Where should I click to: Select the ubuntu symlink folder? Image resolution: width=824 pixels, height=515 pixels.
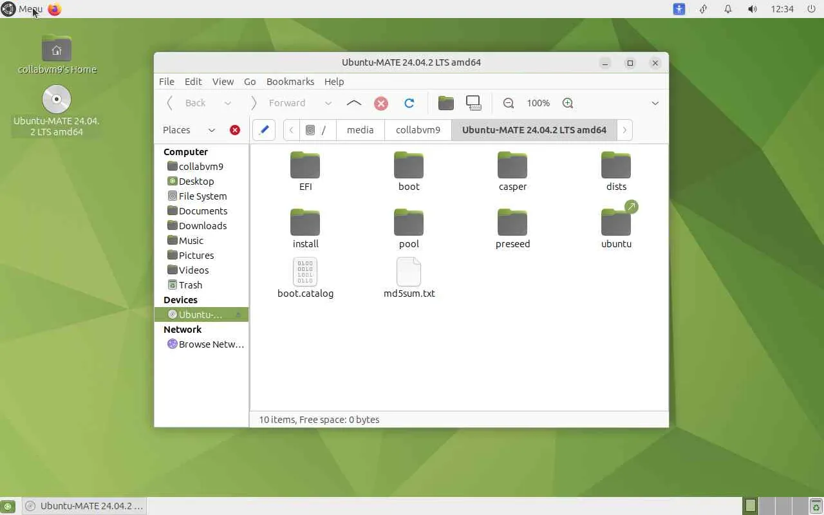tap(616, 225)
